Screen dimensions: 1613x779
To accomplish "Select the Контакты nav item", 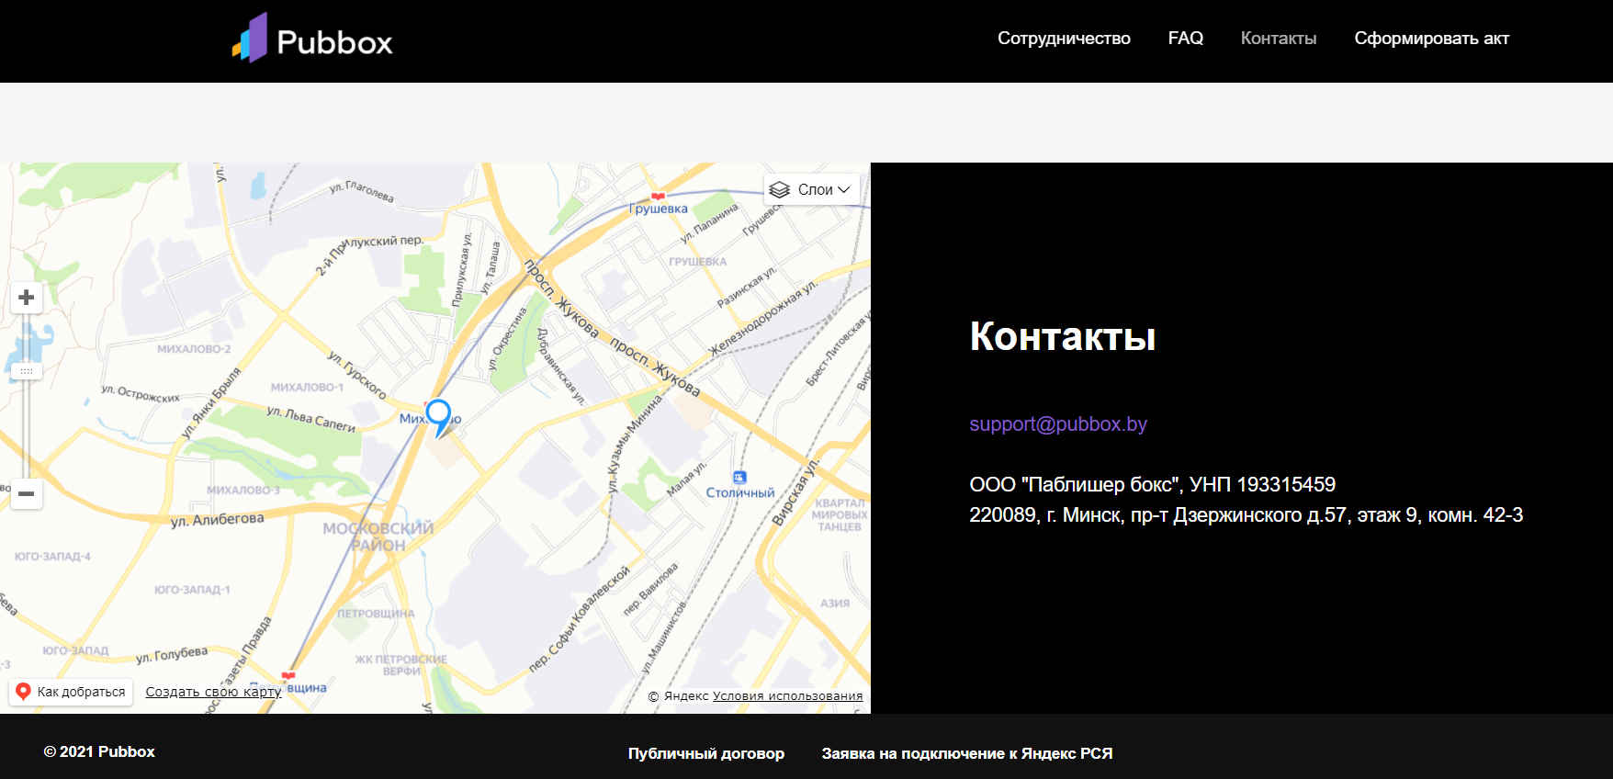I will (x=1278, y=39).
